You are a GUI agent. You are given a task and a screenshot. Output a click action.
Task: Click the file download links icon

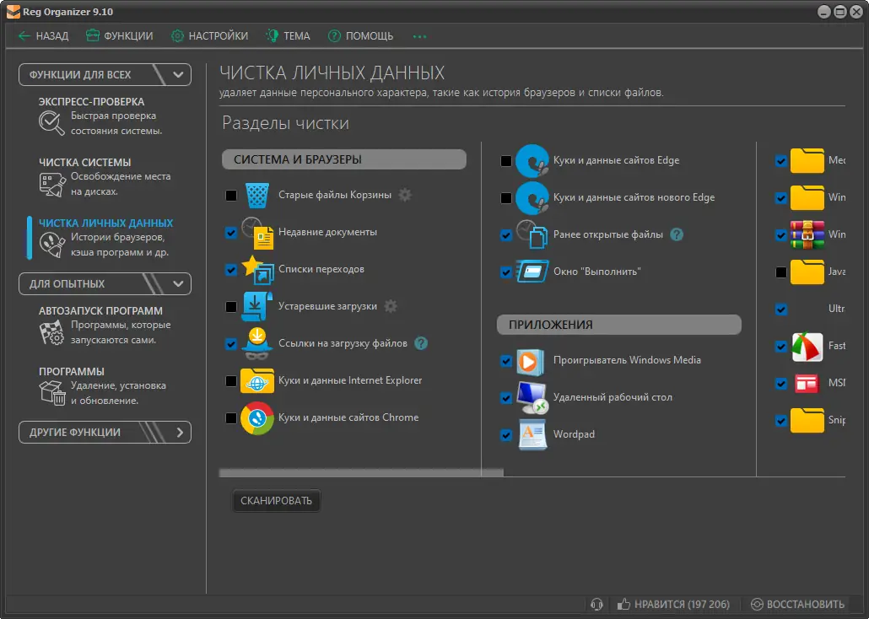point(256,344)
